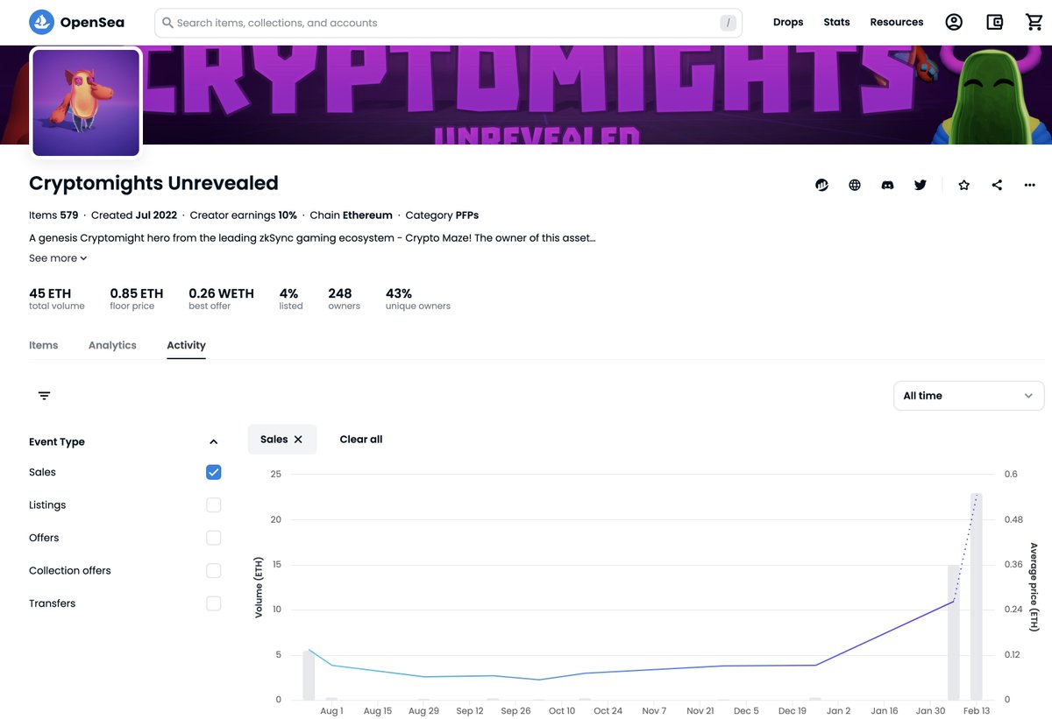The image size is (1052, 719).
Task: Open the All time range dropdown
Action: (969, 396)
